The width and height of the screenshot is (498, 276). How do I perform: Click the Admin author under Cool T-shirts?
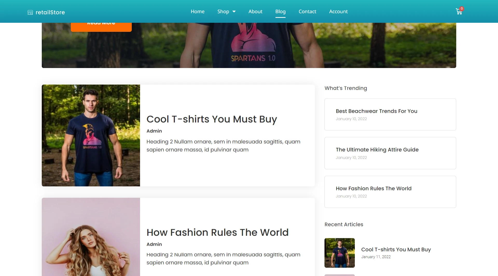click(154, 131)
